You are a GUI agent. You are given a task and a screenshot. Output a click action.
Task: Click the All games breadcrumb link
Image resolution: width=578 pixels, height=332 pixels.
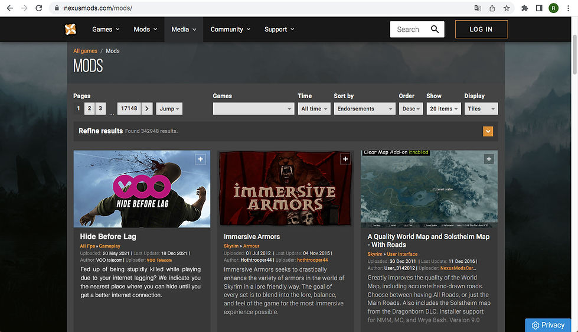tap(85, 51)
